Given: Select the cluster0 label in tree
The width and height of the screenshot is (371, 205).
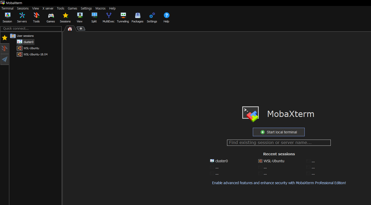Looking at the screenshot, I should tap(28, 42).
